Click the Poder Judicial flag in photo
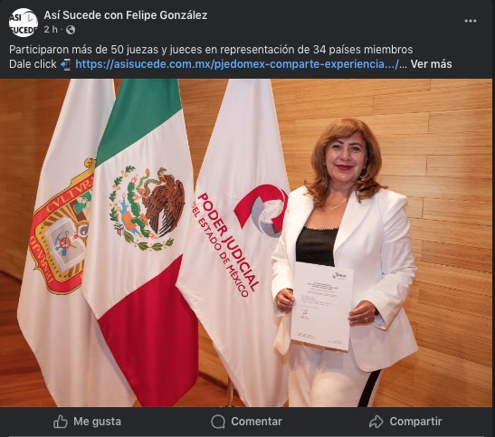This screenshot has height=437, width=495. tap(235, 240)
